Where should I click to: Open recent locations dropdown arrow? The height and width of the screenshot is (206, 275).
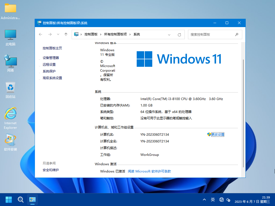(x=58, y=34)
